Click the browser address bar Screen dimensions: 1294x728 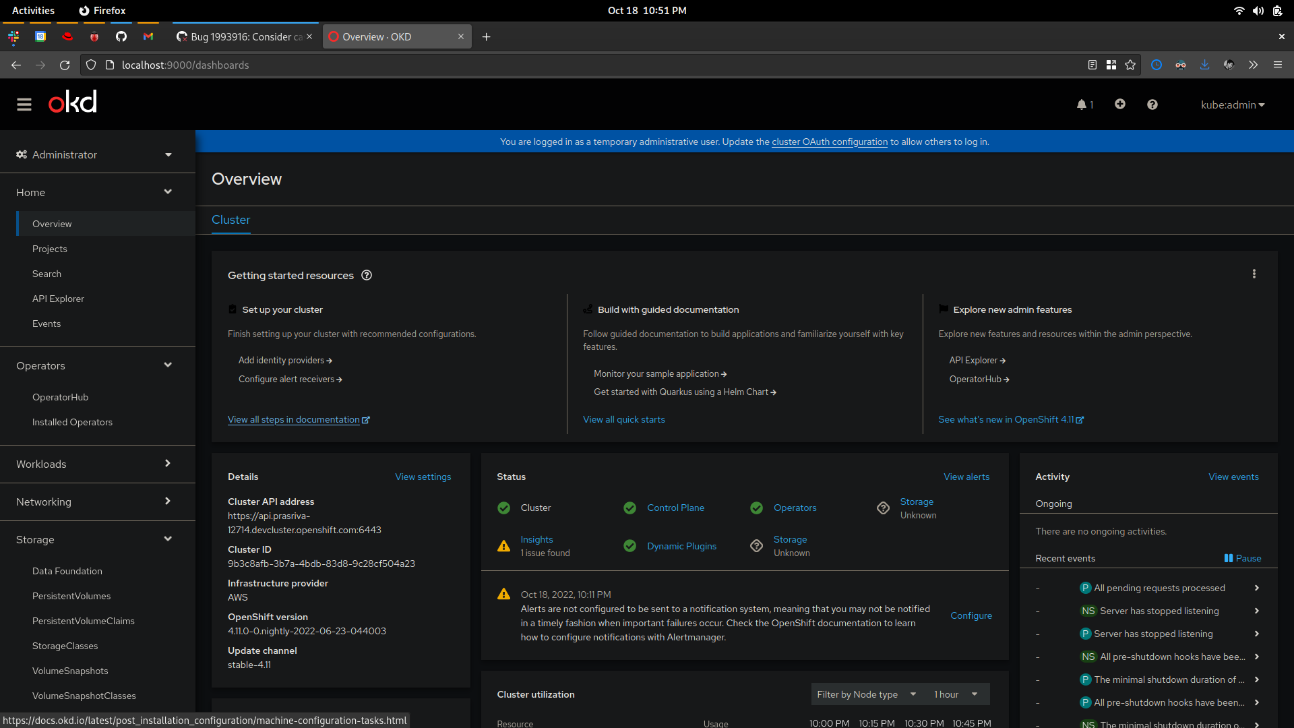coord(404,65)
